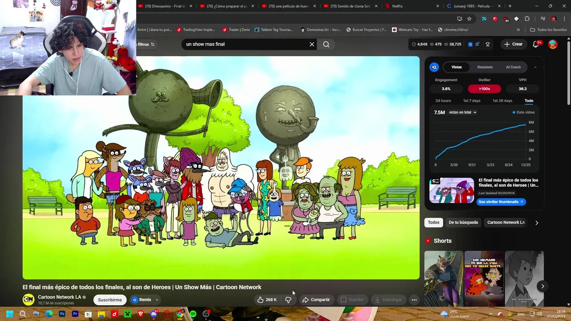Clear the search box text
This screenshot has height=321, width=571.
click(x=312, y=44)
